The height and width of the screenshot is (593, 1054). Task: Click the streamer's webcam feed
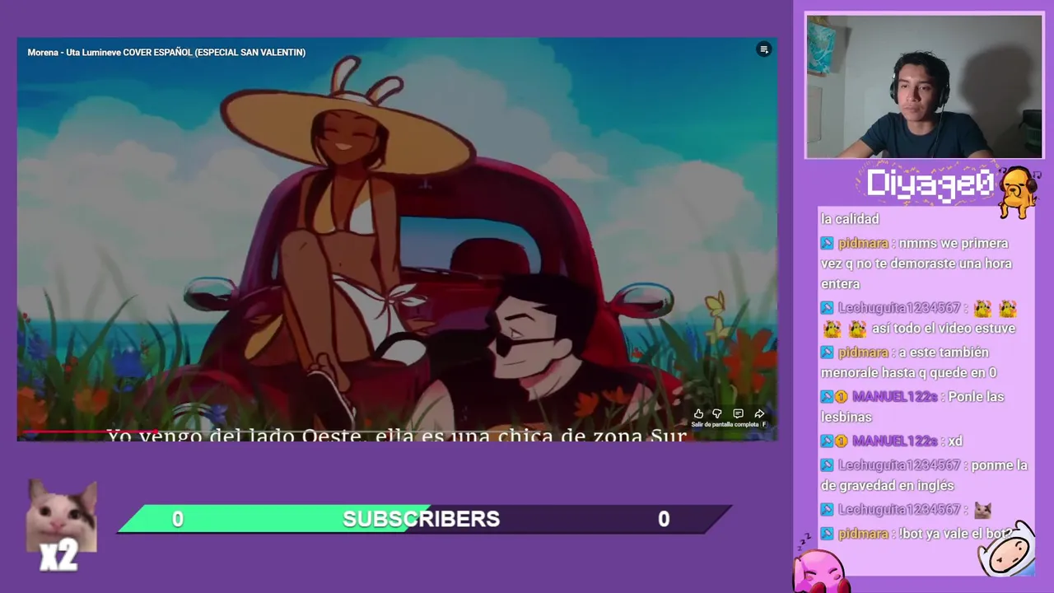(924, 86)
